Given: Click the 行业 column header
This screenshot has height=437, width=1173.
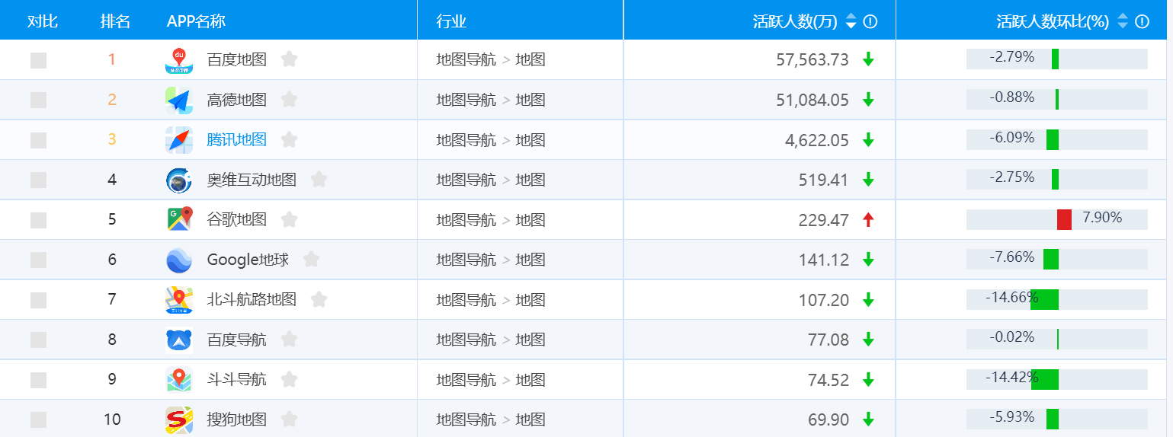Looking at the screenshot, I should click(x=451, y=21).
